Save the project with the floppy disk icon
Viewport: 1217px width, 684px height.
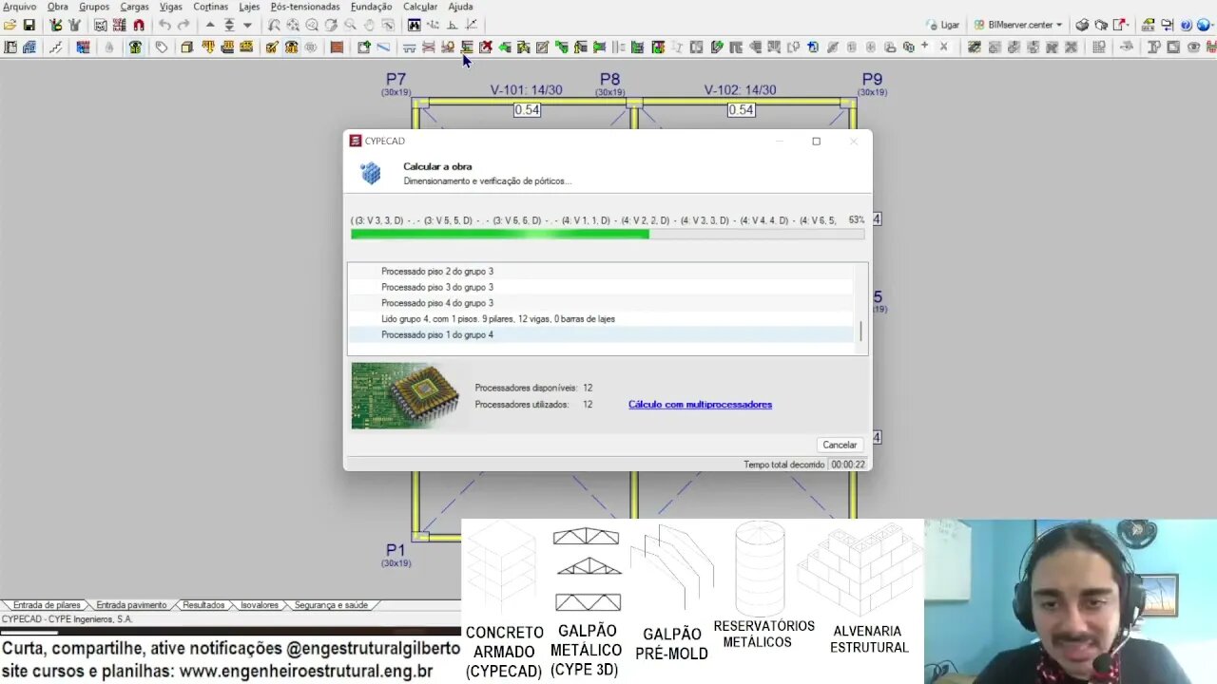click(29, 26)
